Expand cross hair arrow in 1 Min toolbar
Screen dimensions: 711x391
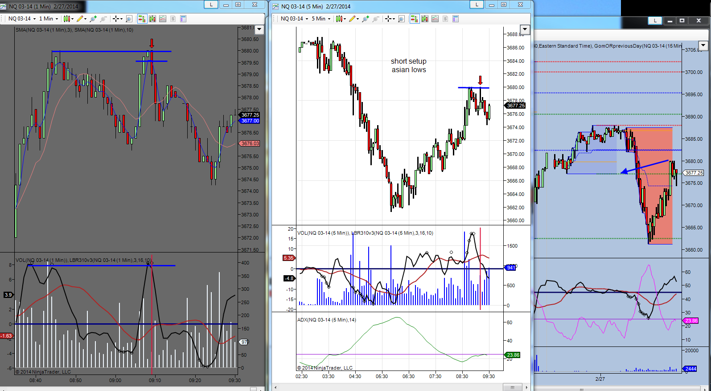pyautogui.click(x=121, y=19)
